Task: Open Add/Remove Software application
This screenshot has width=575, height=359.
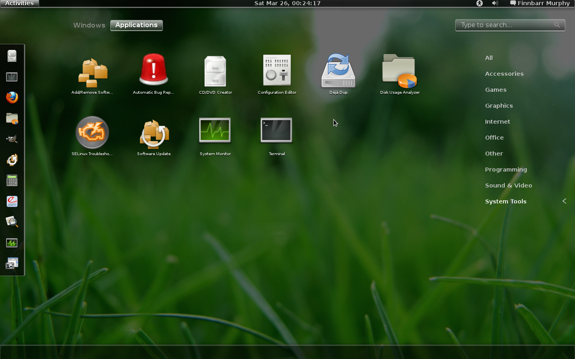Action: pyautogui.click(x=92, y=74)
